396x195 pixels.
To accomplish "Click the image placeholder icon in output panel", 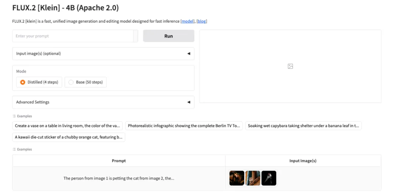I will coord(290,66).
